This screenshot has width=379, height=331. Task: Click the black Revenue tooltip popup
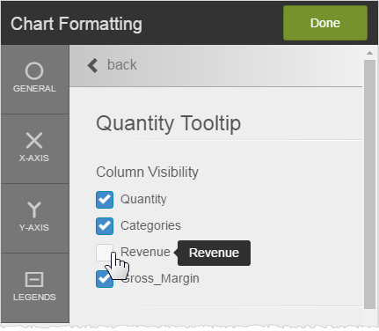pyautogui.click(x=214, y=253)
